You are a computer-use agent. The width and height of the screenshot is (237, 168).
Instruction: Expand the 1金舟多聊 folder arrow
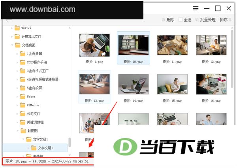click(17, 54)
